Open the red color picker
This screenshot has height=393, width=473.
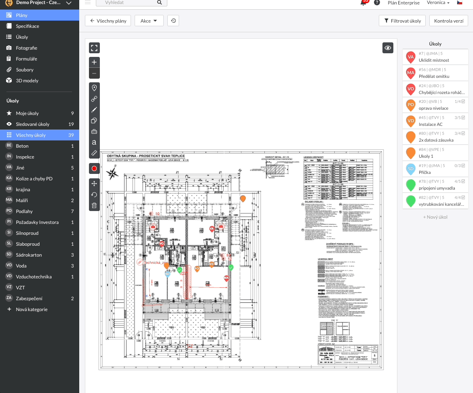coord(94,169)
